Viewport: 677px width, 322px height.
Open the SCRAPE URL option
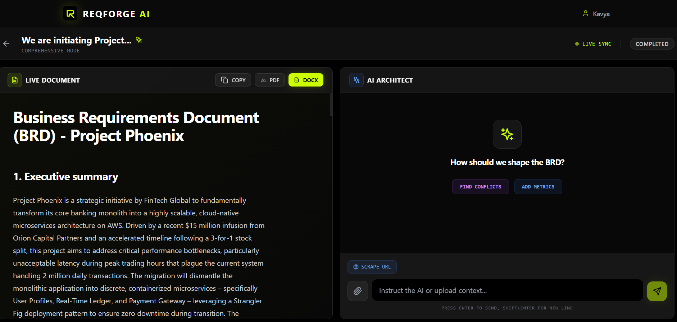coord(372,267)
